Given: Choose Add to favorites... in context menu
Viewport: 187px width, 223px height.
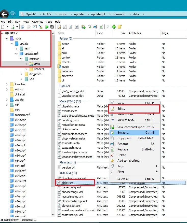Looking at the screenshot, I should (135, 161).
